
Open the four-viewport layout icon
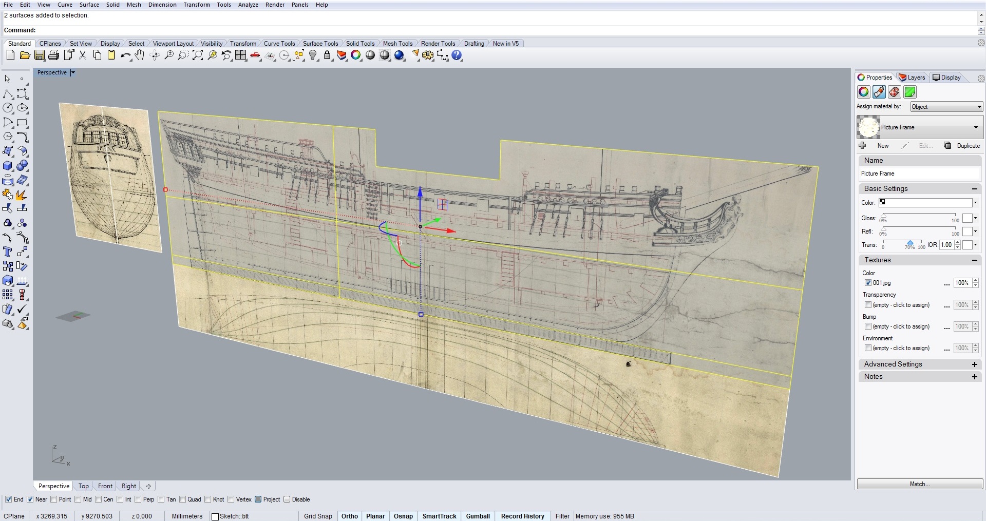pos(241,55)
